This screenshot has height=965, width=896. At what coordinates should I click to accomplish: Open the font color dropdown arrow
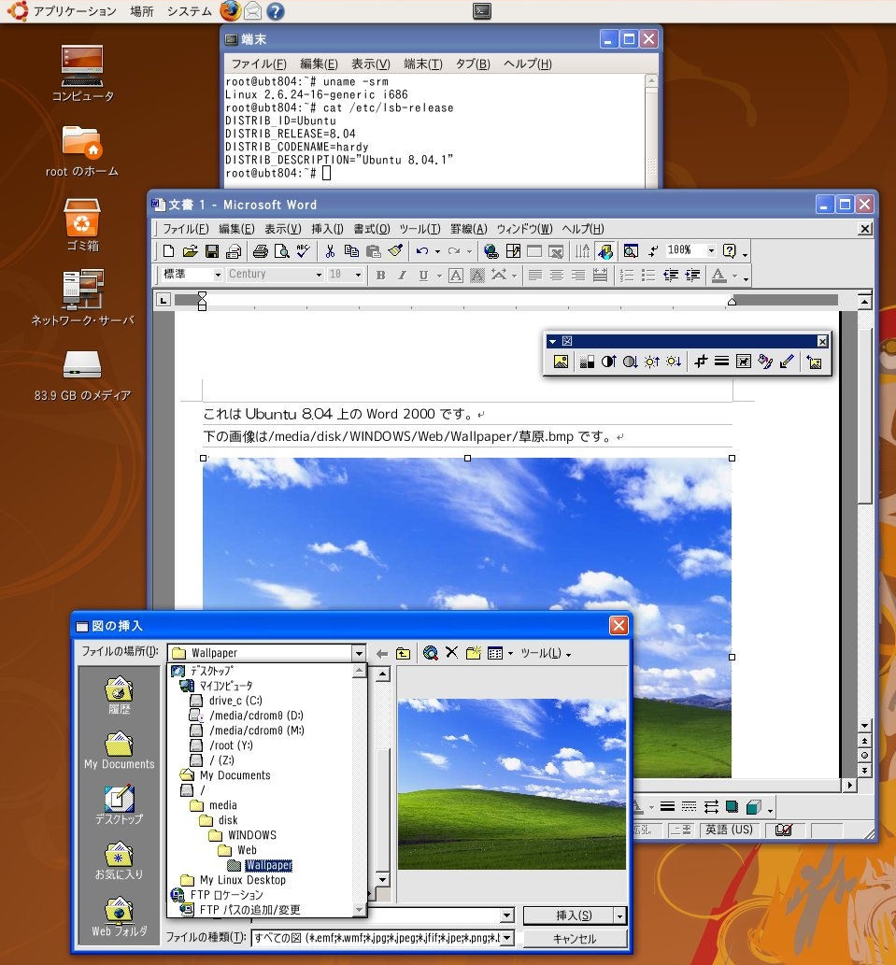[x=734, y=276]
